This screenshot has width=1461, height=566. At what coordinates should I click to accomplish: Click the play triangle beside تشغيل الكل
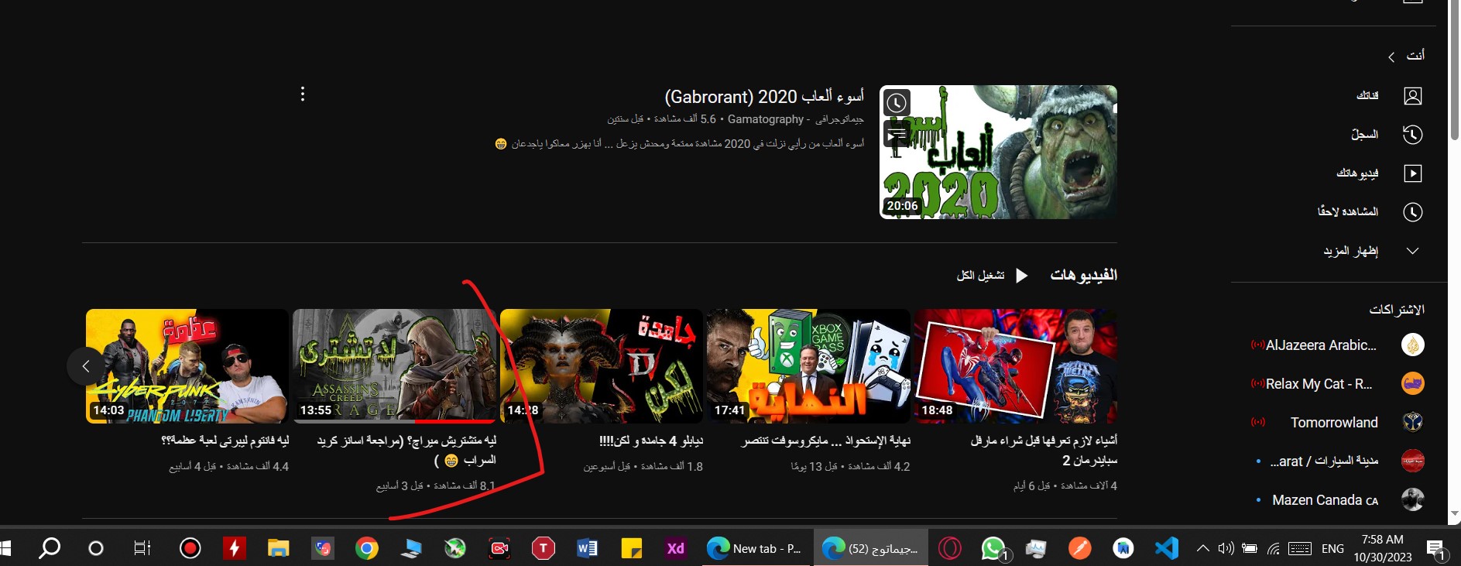(x=1022, y=276)
